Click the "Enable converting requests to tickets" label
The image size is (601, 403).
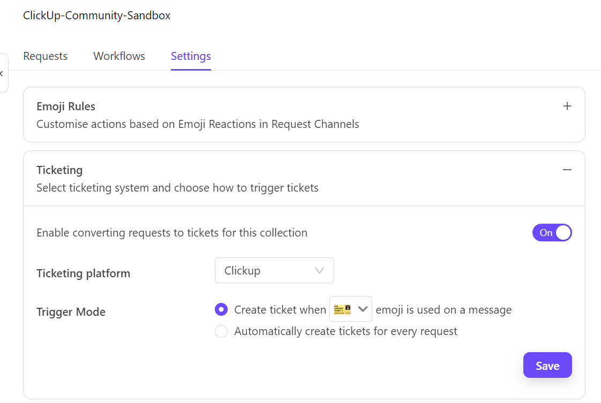click(x=172, y=233)
